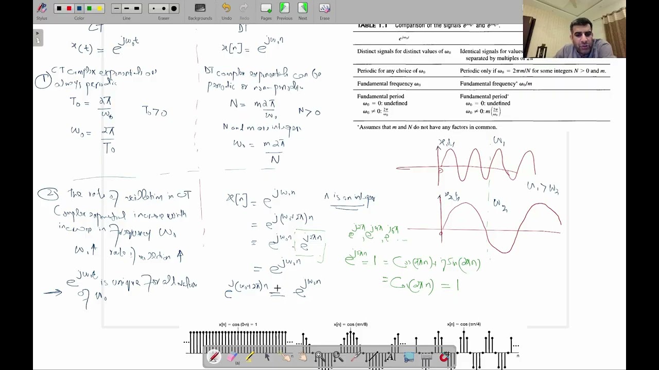Pick the green pen color

[x=89, y=8]
